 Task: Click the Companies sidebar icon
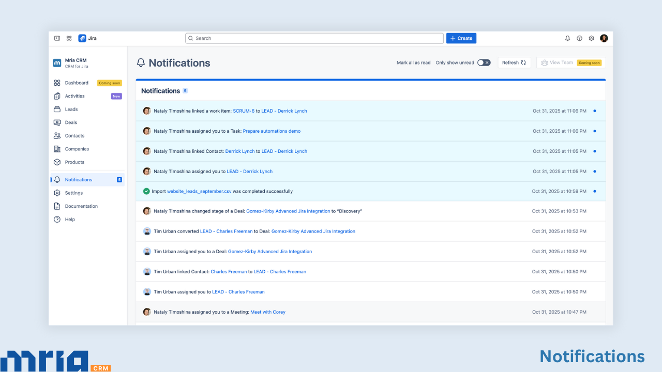[57, 149]
